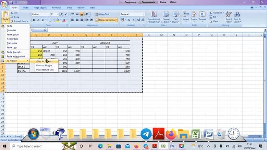Toggle Bold formatting

point(34,20)
